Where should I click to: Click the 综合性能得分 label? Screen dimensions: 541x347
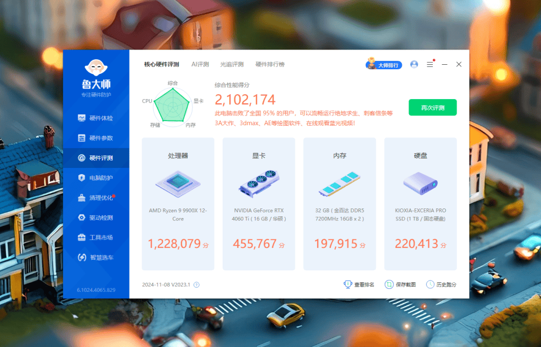pyautogui.click(x=232, y=85)
